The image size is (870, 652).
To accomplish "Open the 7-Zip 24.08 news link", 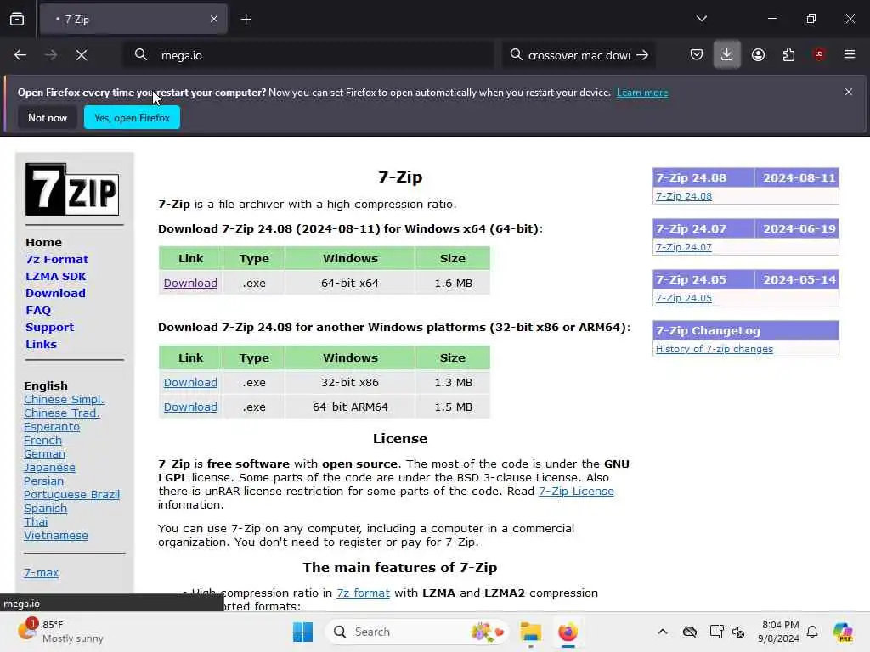I will point(684,196).
